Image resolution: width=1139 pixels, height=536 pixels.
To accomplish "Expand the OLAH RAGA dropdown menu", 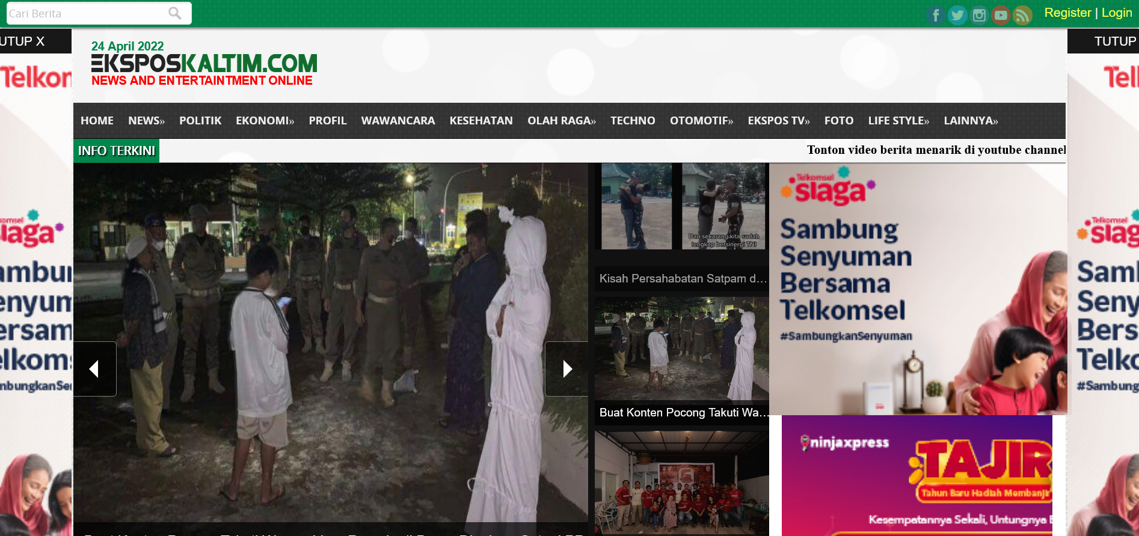I will (561, 121).
